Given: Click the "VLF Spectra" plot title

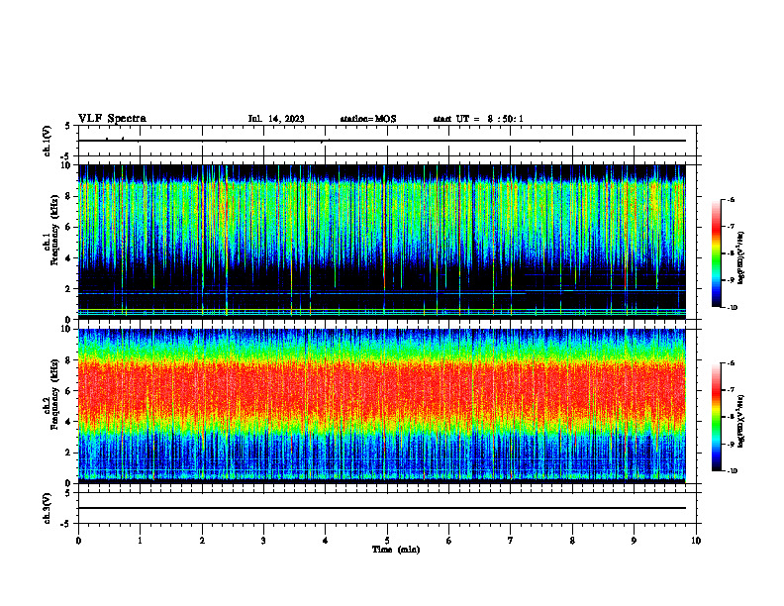Looking at the screenshot, I should (x=112, y=119).
